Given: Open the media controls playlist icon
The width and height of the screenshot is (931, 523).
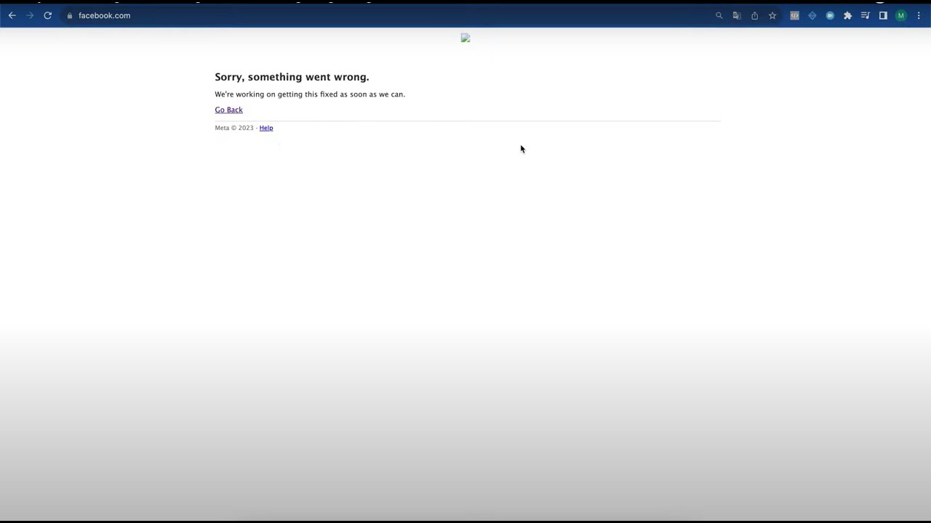Looking at the screenshot, I should (x=866, y=15).
